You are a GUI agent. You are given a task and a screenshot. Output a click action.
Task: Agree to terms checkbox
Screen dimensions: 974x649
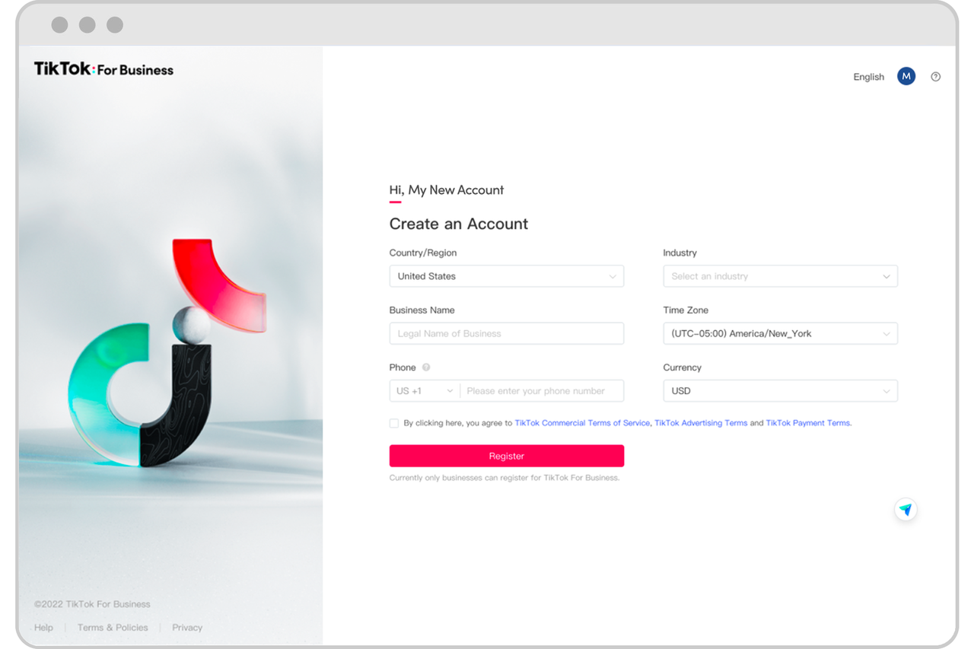click(x=394, y=423)
